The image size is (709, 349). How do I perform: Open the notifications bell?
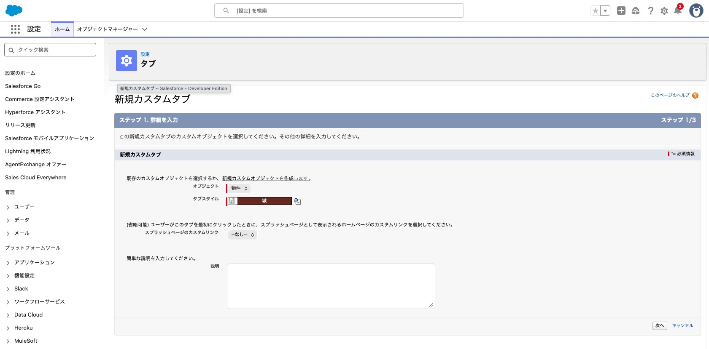click(678, 11)
